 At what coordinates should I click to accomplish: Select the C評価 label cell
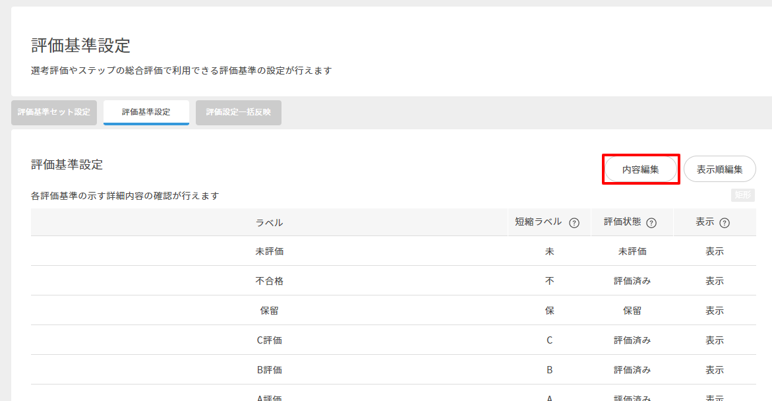tap(270, 340)
